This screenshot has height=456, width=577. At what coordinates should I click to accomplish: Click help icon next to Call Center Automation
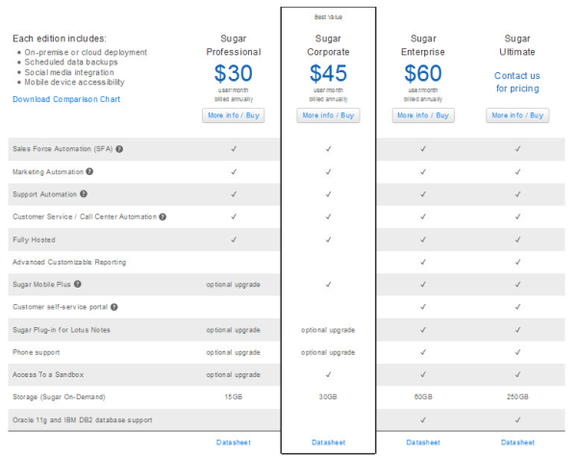pos(163,216)
